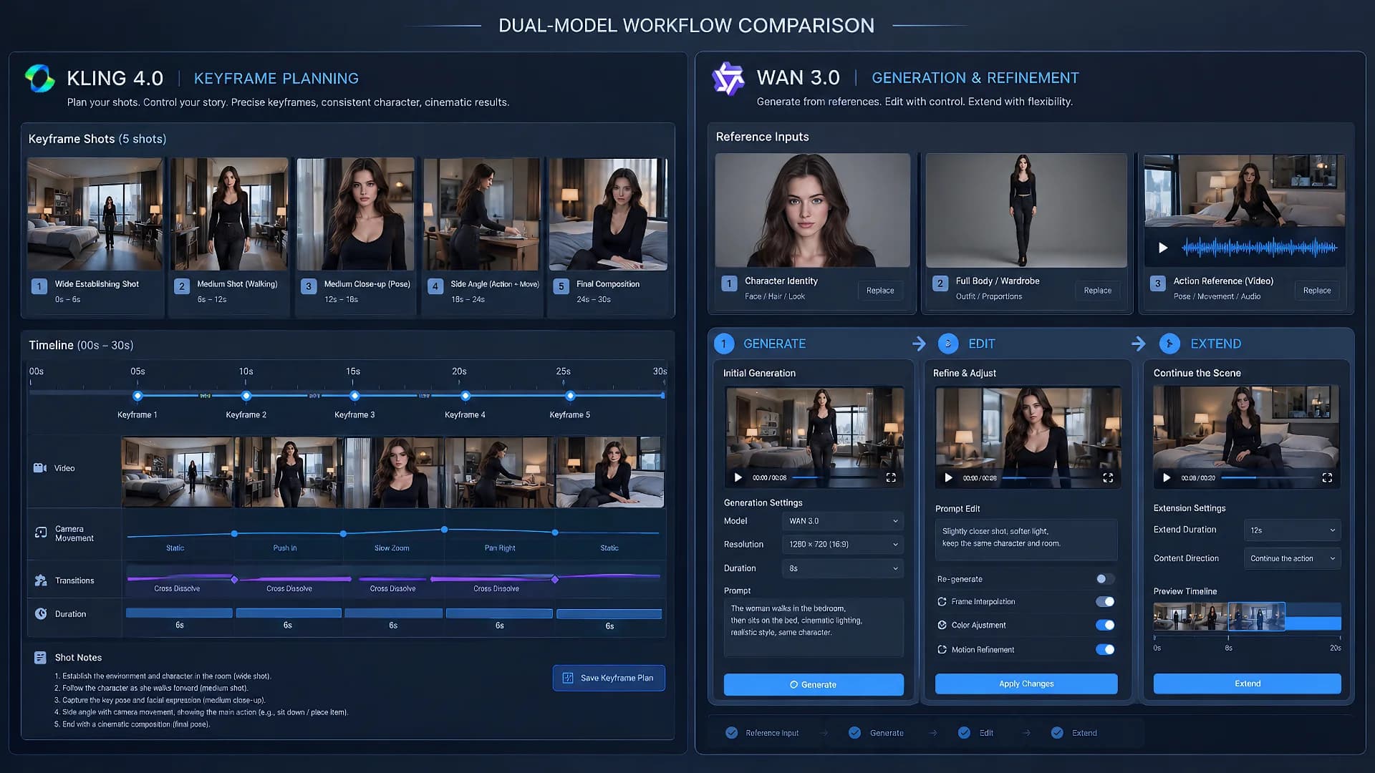
Task: Click the Extend checkmark step icon in footer
Action: coord(1057,733)
